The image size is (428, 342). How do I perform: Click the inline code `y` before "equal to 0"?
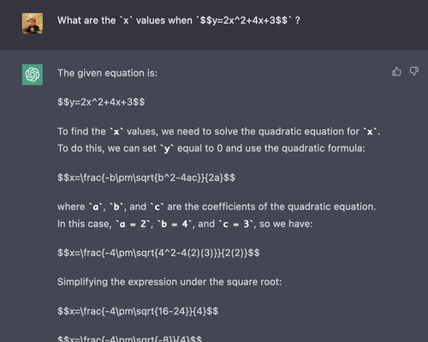[x=167, y=148]
